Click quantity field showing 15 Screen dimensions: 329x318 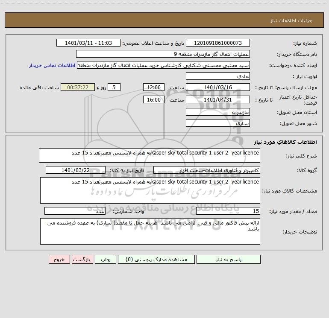(x=228, y=211)
